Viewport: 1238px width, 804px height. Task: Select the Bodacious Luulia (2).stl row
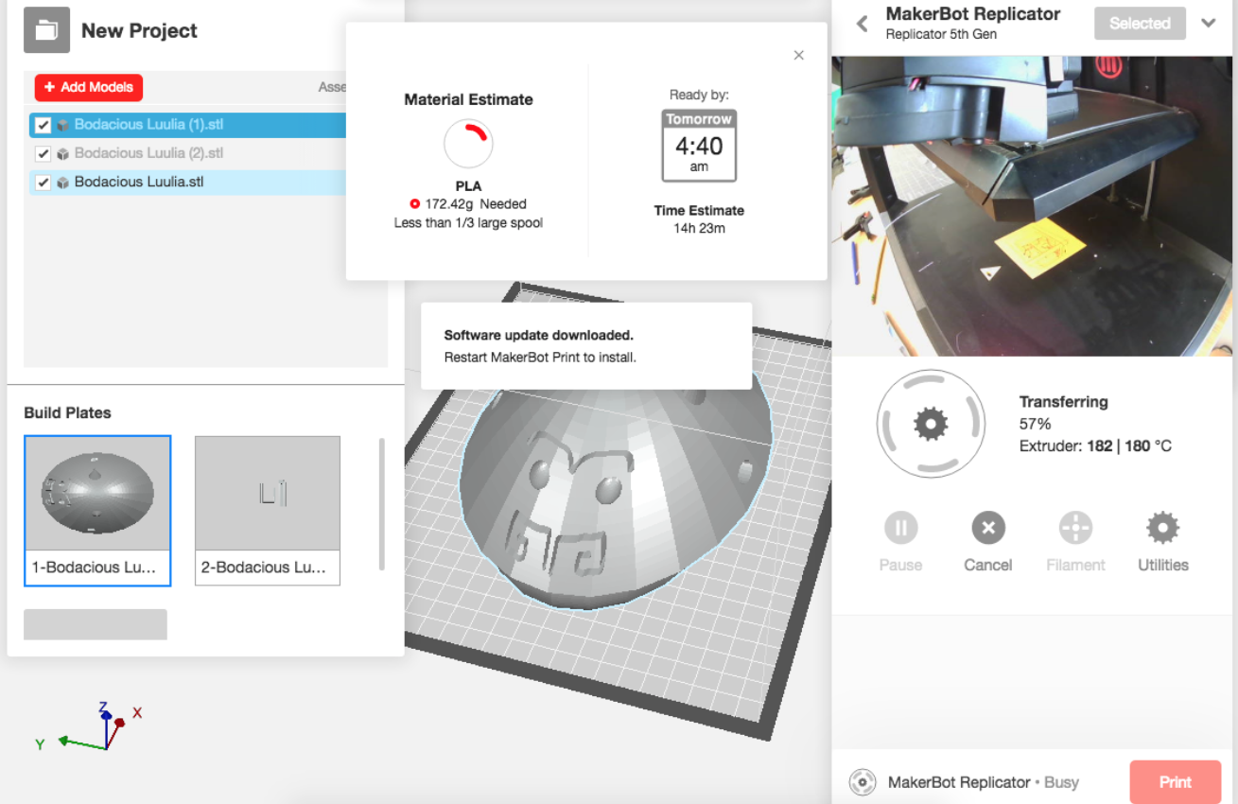click(x=188, y=153)
